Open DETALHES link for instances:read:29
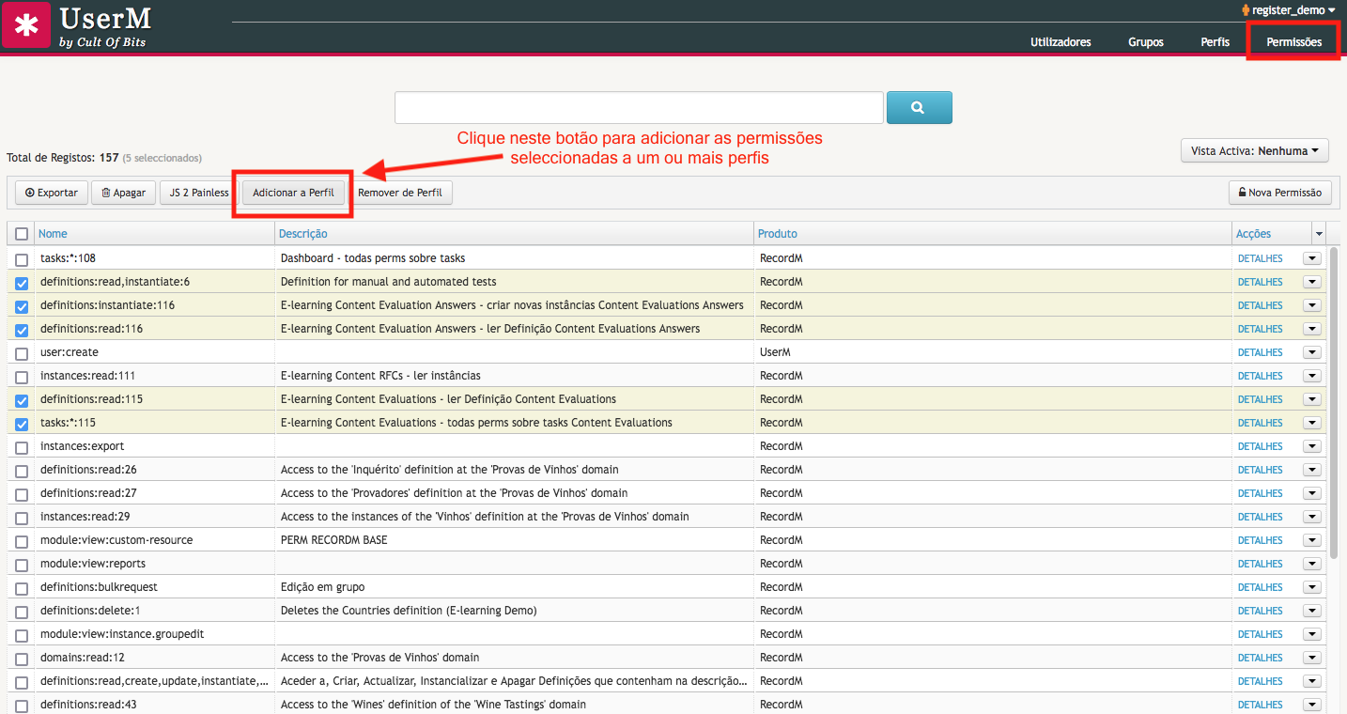The height and width of the screenshot is (714, 1347). pos(1260,517)
